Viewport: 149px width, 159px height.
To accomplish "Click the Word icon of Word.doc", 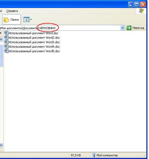I will tap(6, 33).
